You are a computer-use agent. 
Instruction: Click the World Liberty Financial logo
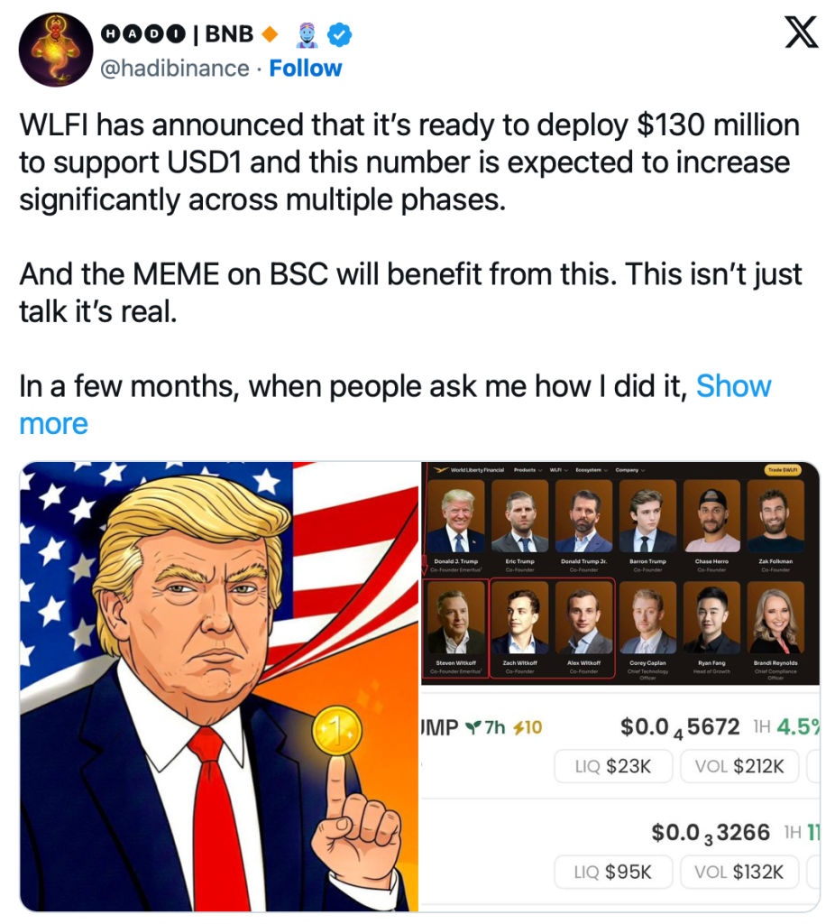tap(469, 470)
